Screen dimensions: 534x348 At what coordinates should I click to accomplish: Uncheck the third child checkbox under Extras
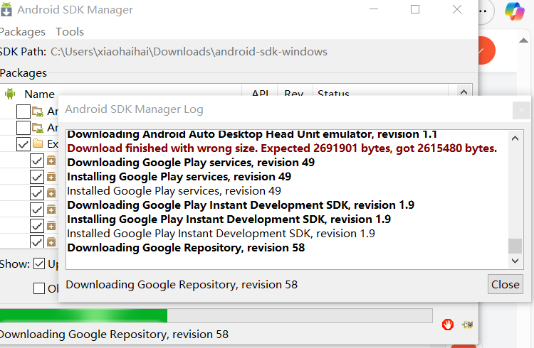coord(37,193)
